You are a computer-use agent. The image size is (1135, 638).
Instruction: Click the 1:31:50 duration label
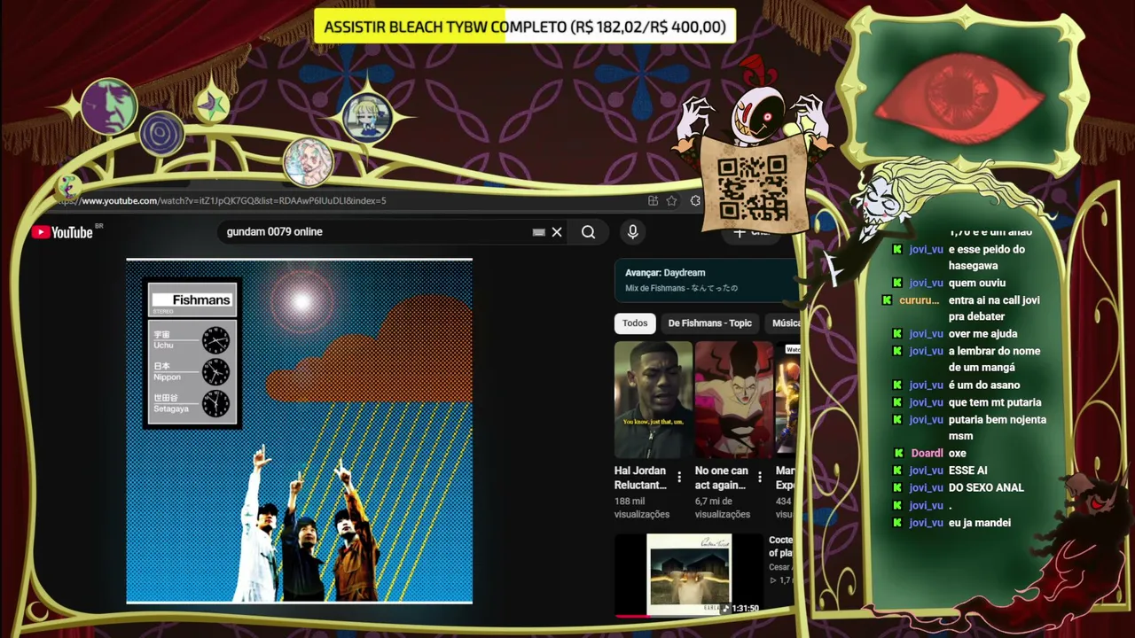pos(746,609)
